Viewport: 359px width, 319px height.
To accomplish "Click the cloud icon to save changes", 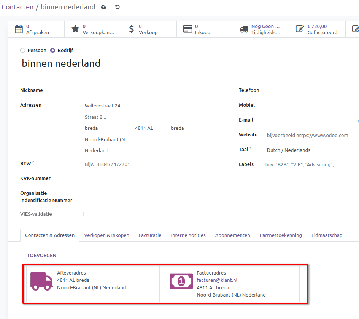I will [x=103, y=7].
